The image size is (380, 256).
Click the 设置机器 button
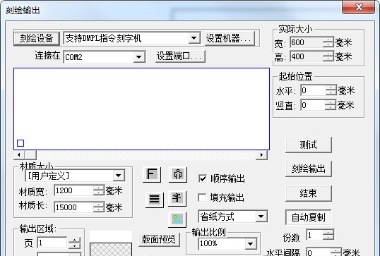tap(230, 38)
